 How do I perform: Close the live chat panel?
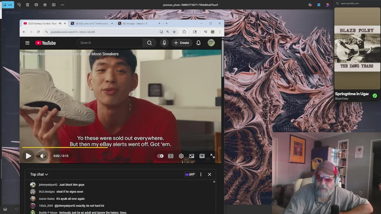point(210,174)
